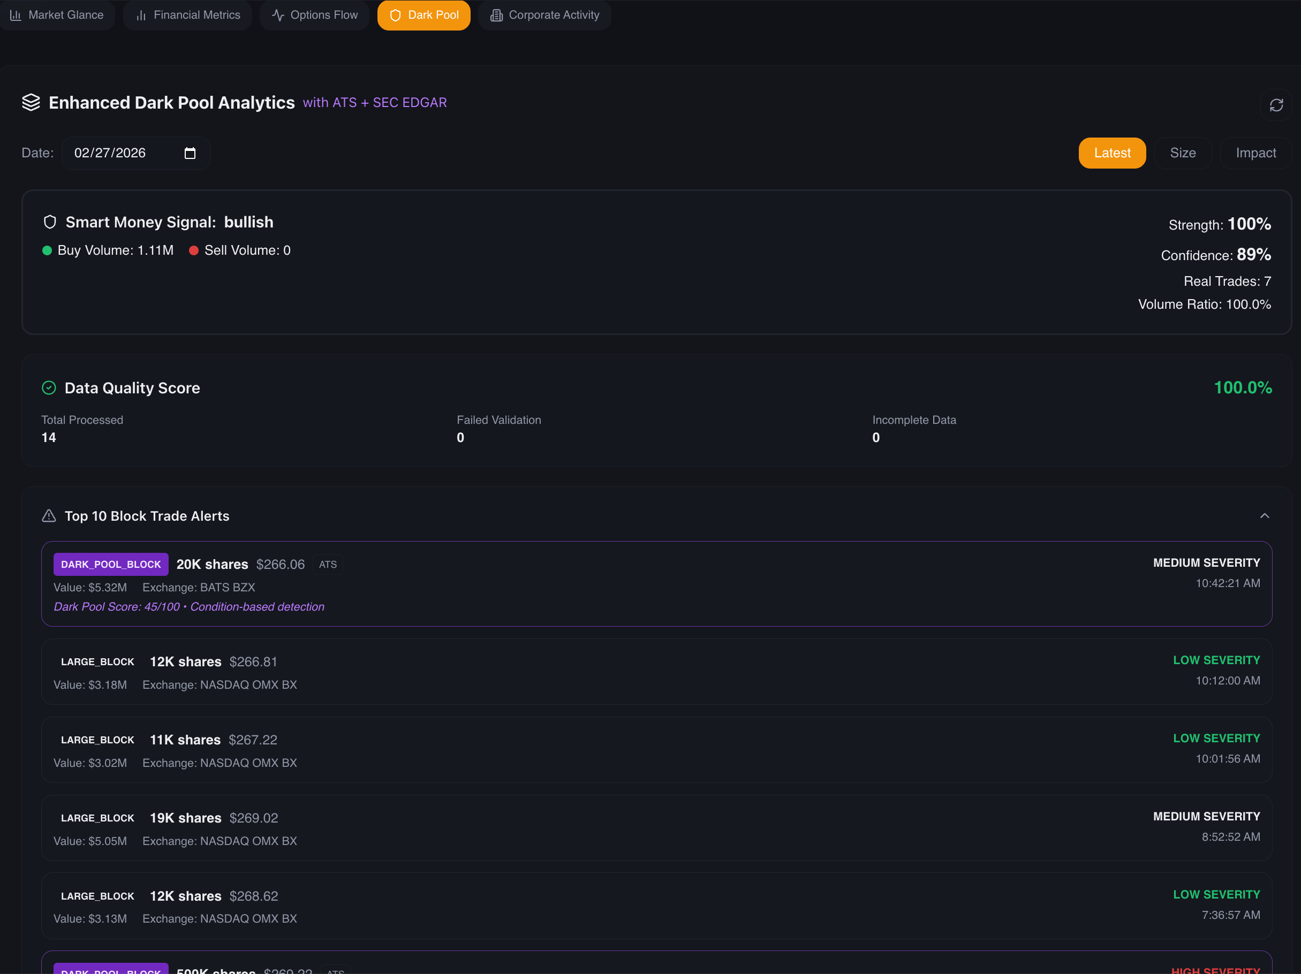
Task: Click the green checkmark beside Data Quality Score
Action: click(x=49, y=387)
